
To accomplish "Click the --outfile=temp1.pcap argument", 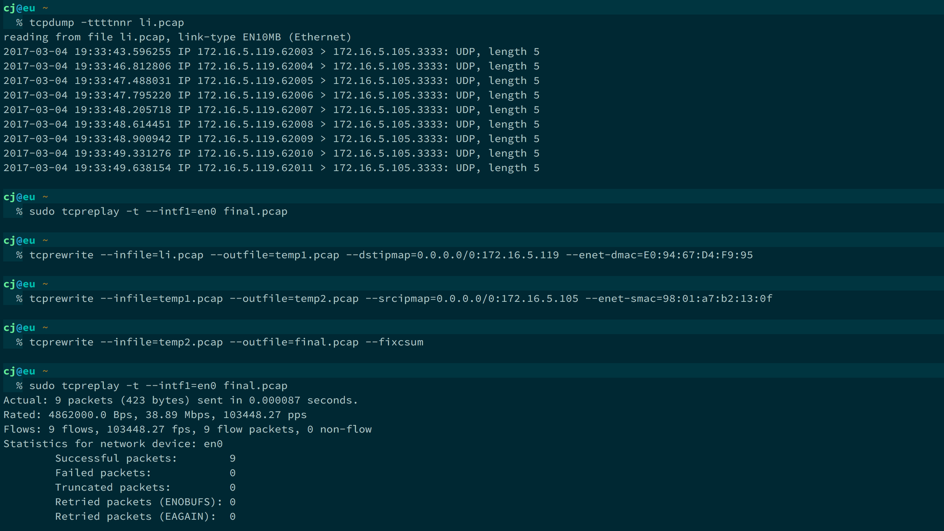I will pos(274,255).
